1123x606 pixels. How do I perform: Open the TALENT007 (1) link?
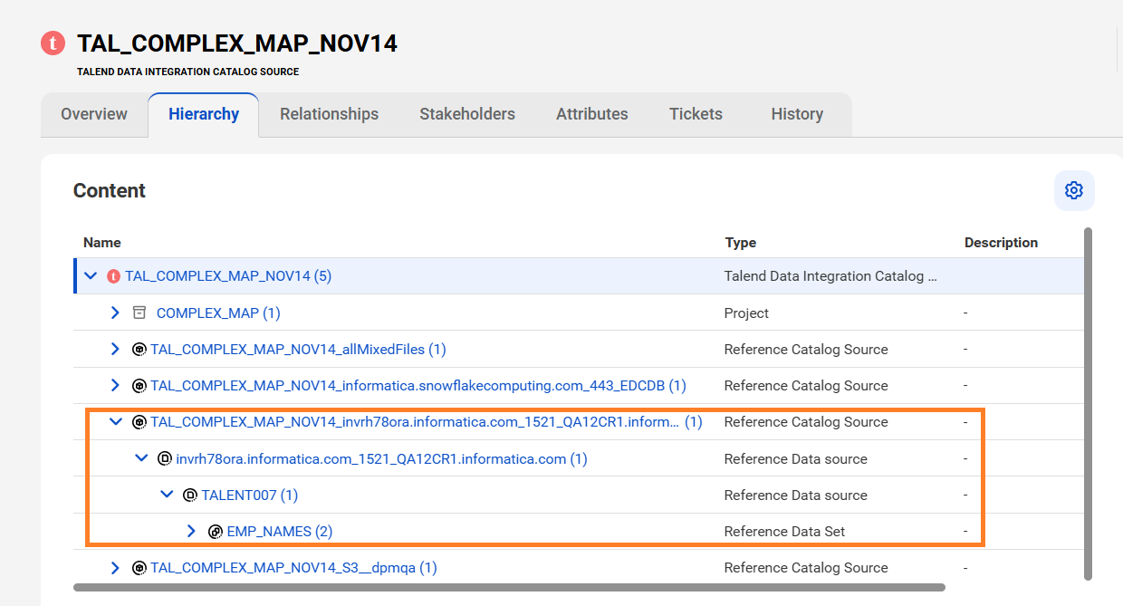pyautogui.click(x=250, y=495)
